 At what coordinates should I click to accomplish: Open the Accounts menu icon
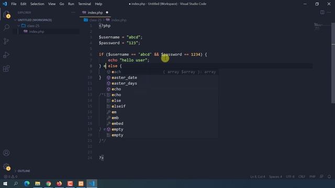(6, 153)
